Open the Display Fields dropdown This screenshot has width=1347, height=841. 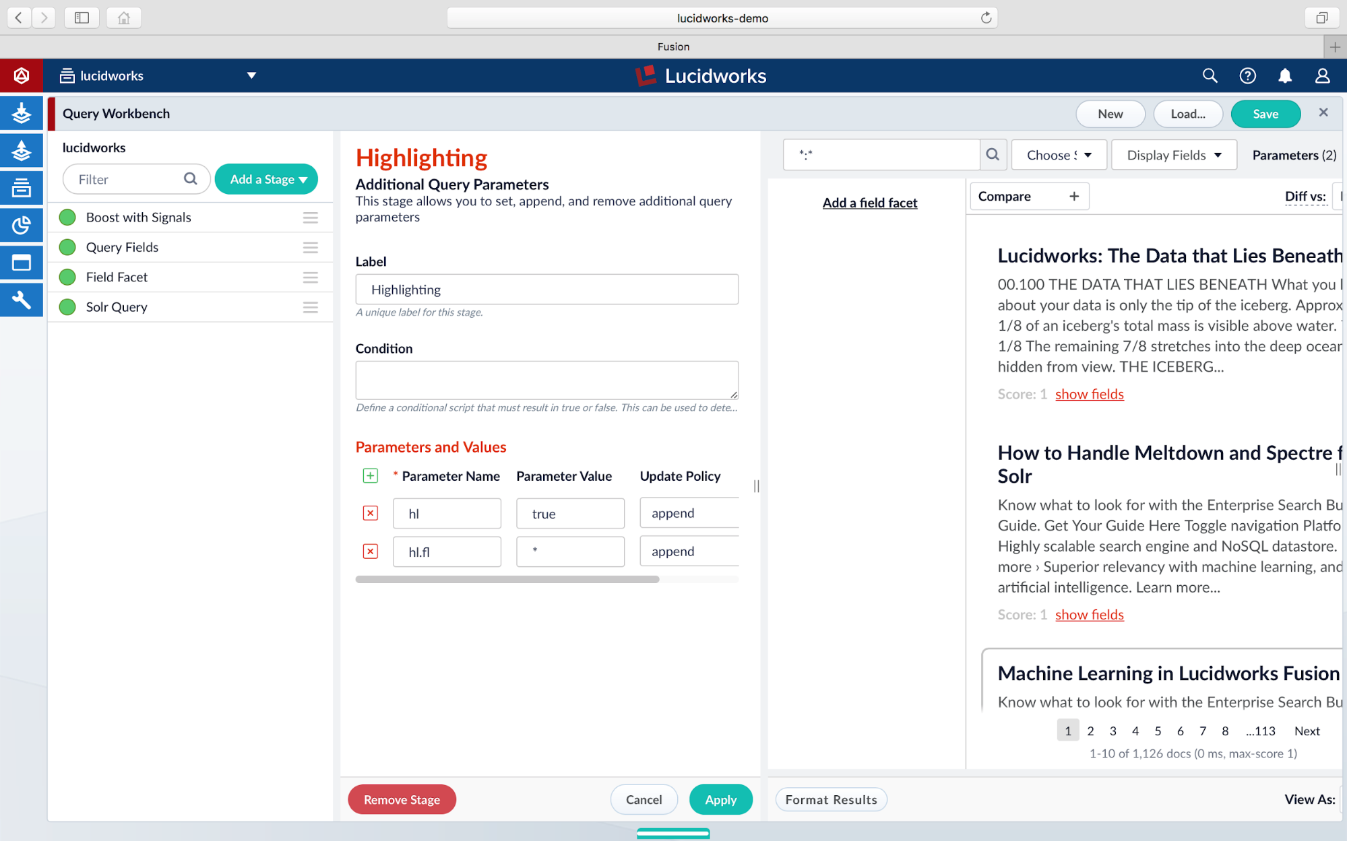click(1173, 155)
